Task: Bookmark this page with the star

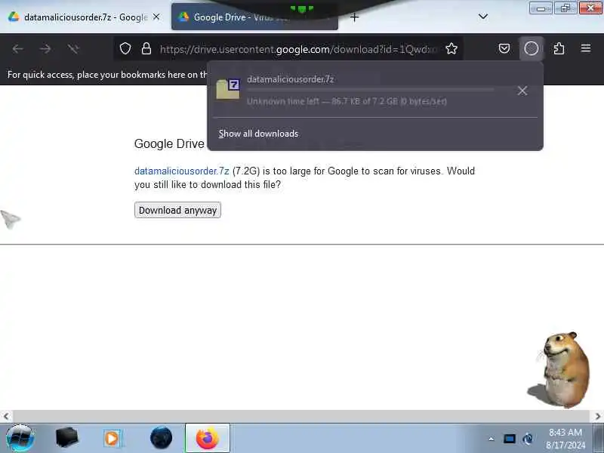Action: [x=451, y=49]
